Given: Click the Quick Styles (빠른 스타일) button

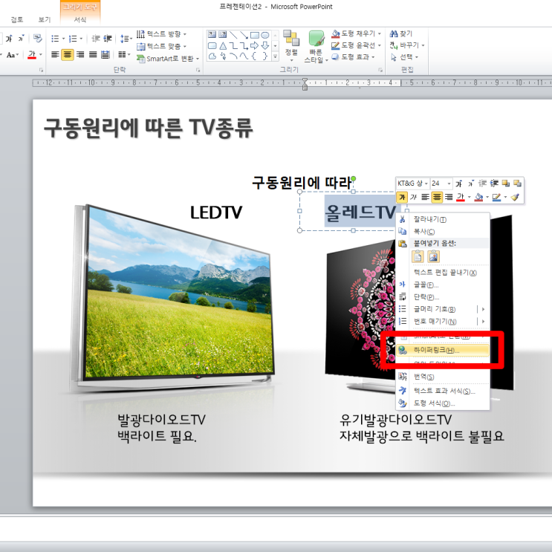Looking at the screenshot, I should click(316, 47).
